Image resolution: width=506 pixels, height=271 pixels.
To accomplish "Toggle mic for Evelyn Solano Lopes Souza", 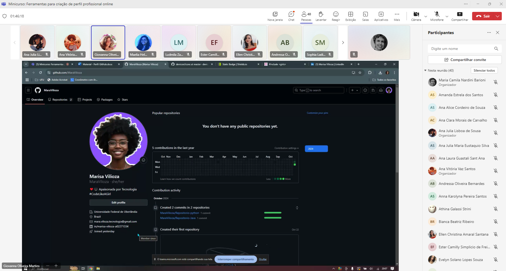I will [x=496, y=260].
